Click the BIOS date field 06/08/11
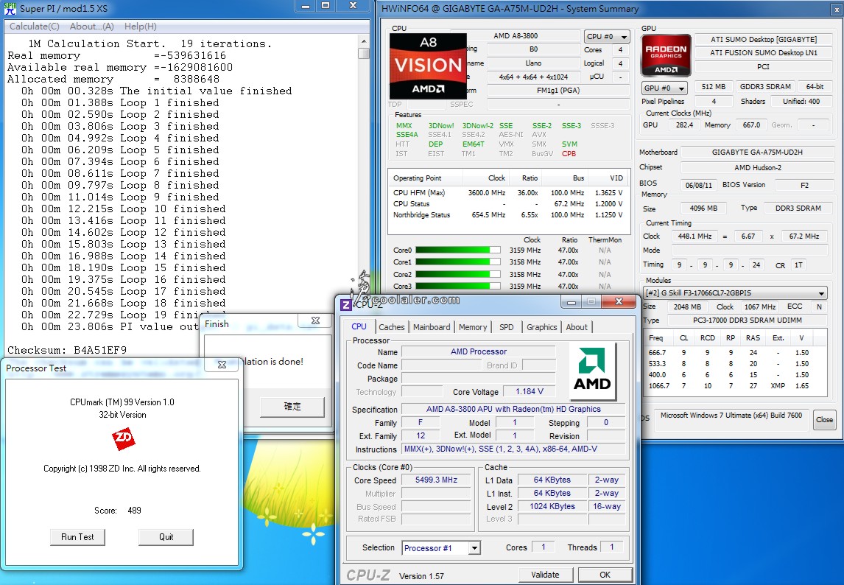Viewport: 844px width, 585px height. 699,186
